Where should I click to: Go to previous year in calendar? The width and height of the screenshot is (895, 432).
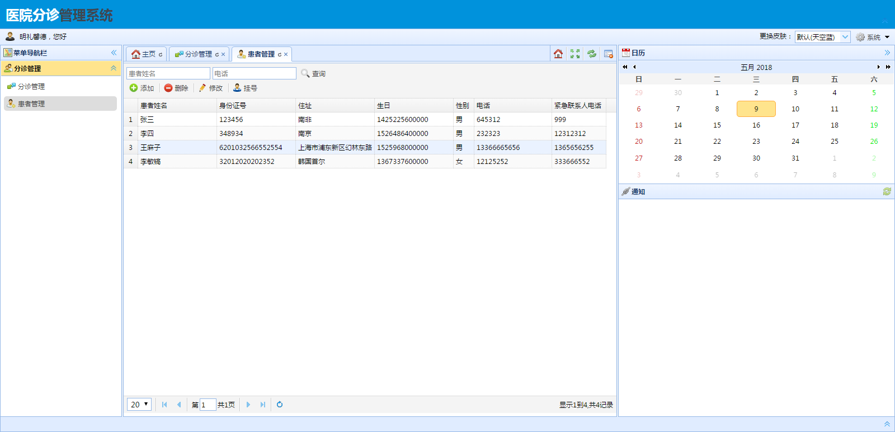point(625,67)
